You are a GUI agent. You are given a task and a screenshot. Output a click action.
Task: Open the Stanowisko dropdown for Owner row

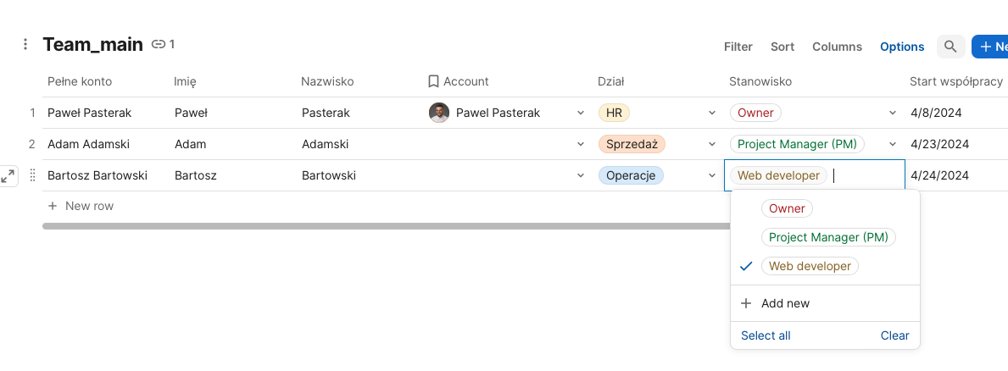(x=892, y=113)
